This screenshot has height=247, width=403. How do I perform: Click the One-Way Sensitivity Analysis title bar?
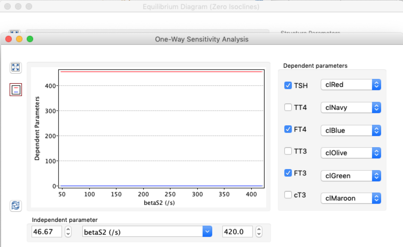[202, 39]
